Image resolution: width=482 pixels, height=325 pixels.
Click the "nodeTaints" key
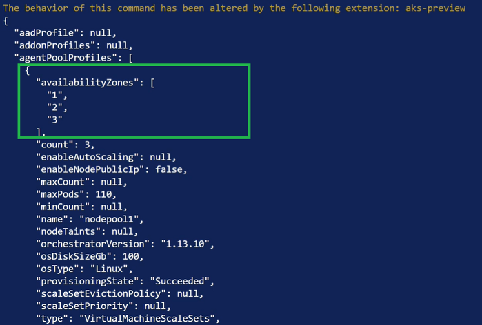(x=68, y=231)
